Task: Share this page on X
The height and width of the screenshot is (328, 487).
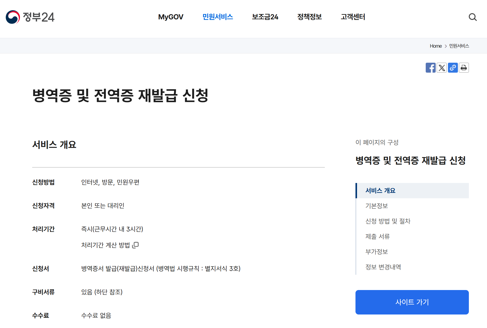Action: 442,68
